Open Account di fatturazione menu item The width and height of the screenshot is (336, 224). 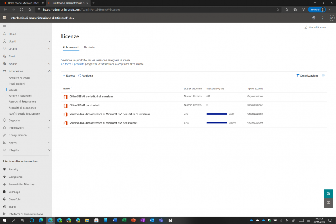tap(22, 102)
